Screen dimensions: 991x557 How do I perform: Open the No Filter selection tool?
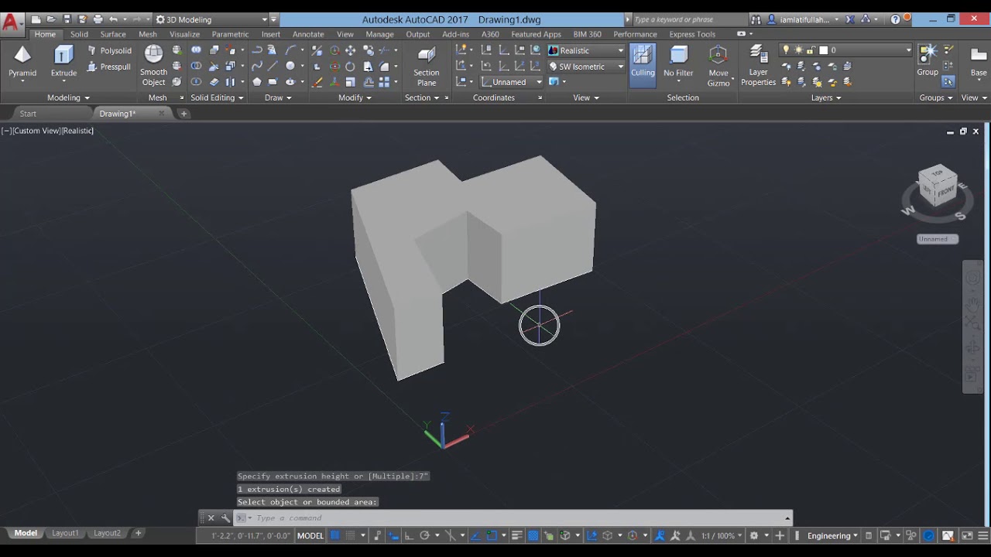tap(678, 62)
